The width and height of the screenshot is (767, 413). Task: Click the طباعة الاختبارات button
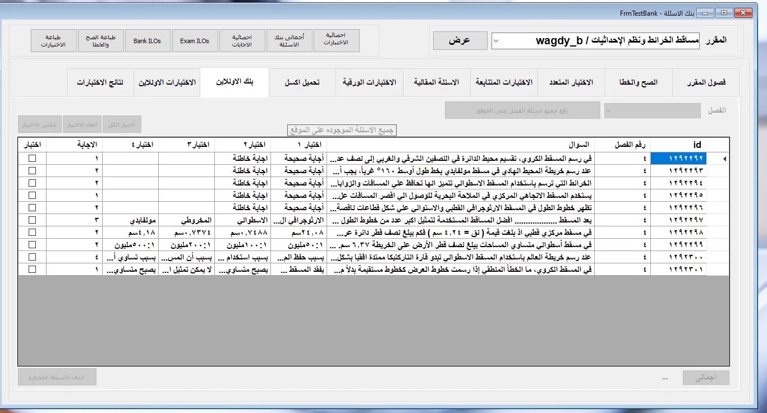click(x=53, y=40)
